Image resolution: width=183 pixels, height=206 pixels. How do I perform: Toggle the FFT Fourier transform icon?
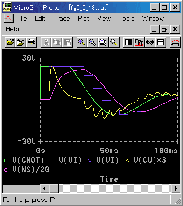click(x=139, y=42)
